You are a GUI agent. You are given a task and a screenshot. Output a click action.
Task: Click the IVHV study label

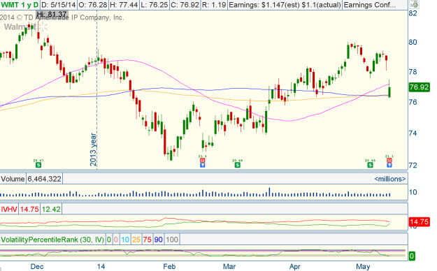(x=9, y=209)
